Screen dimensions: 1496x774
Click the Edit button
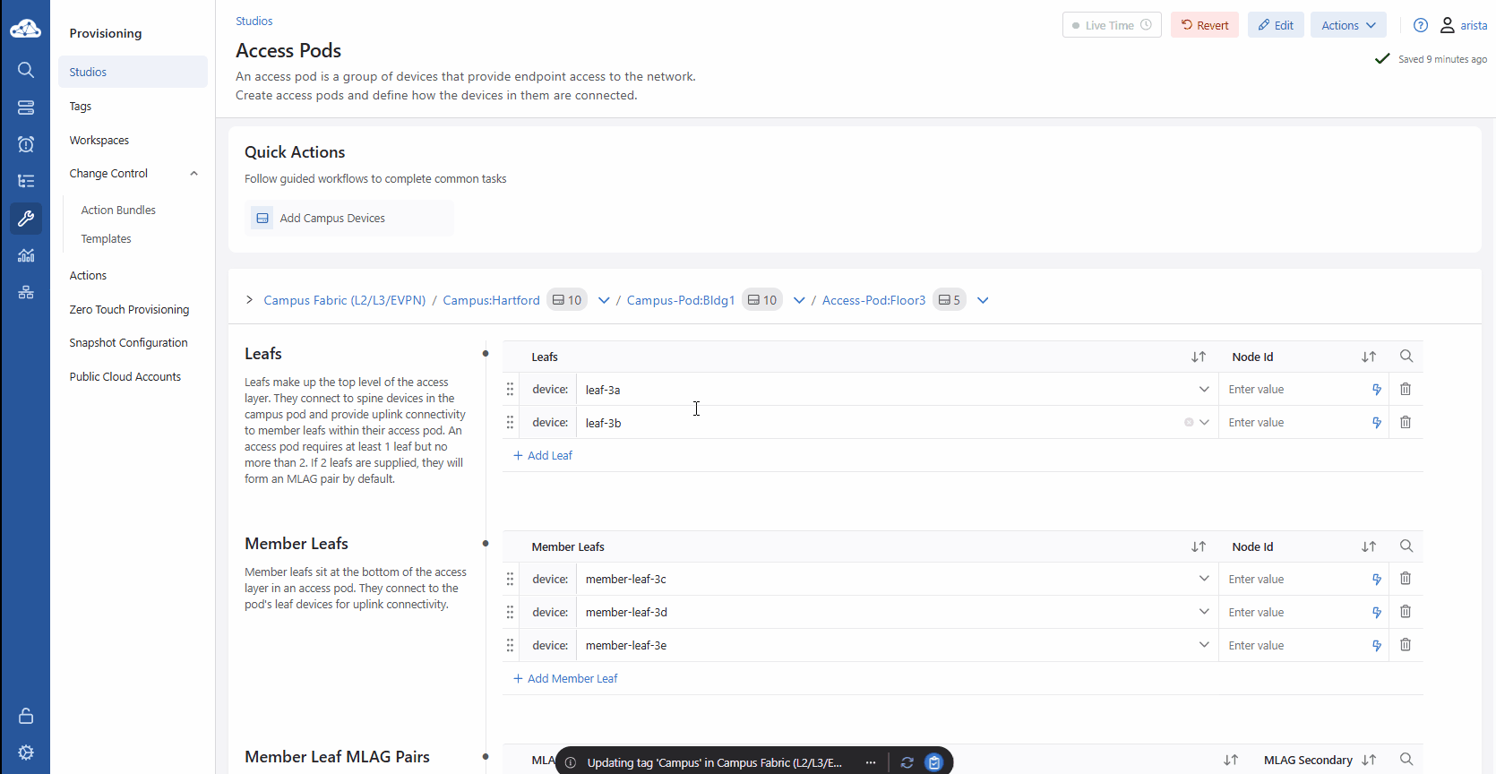1276,25
